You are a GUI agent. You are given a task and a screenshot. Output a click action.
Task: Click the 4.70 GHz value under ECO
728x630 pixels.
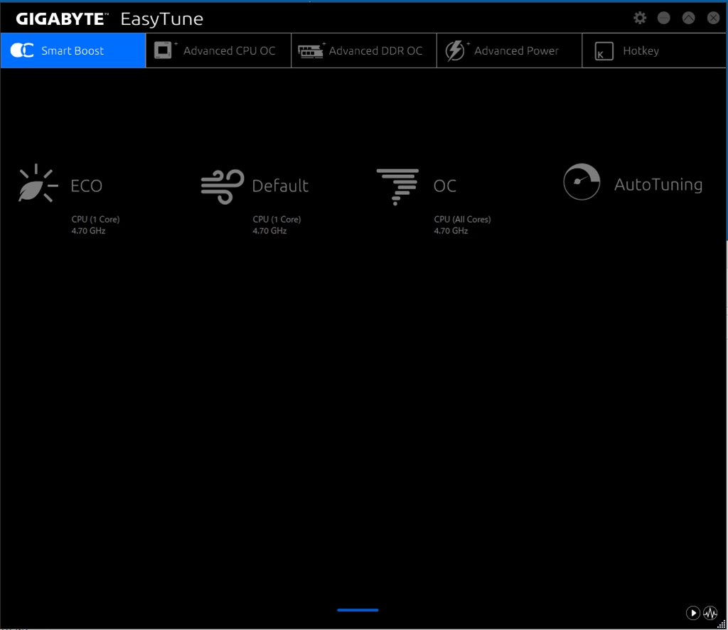coord(88,230)
